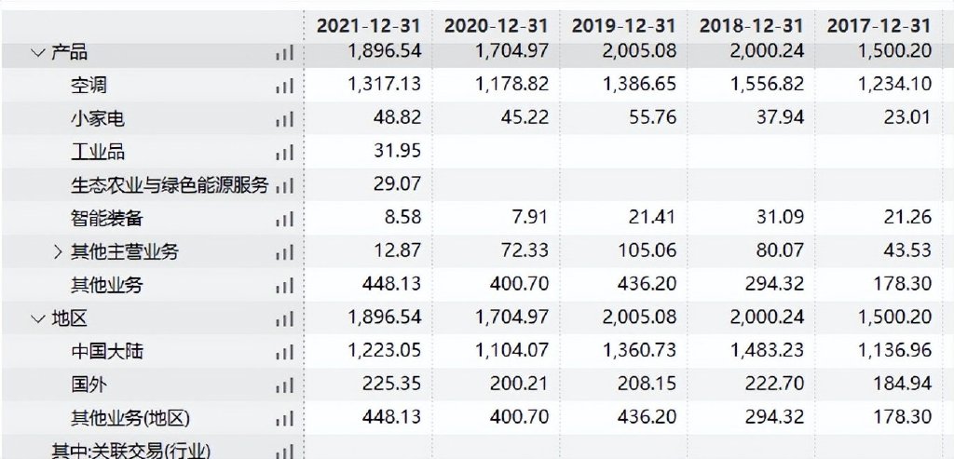
Task: Click the 生态农业与绿色能源服务 label
Action: 169,185
